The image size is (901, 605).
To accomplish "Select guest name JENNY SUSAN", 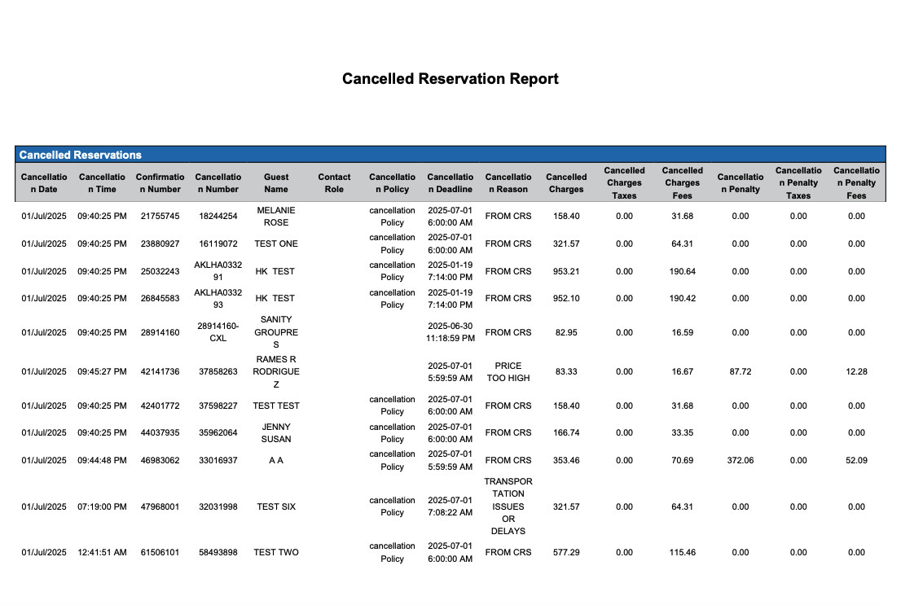I will [276, 432].
